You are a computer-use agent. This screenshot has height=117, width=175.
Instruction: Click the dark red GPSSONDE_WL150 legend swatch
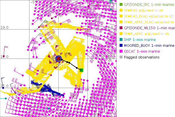[121, 28]
